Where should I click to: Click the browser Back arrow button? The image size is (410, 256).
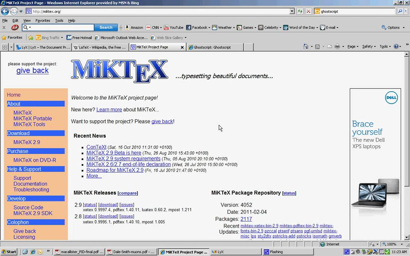tap(5, 11)
